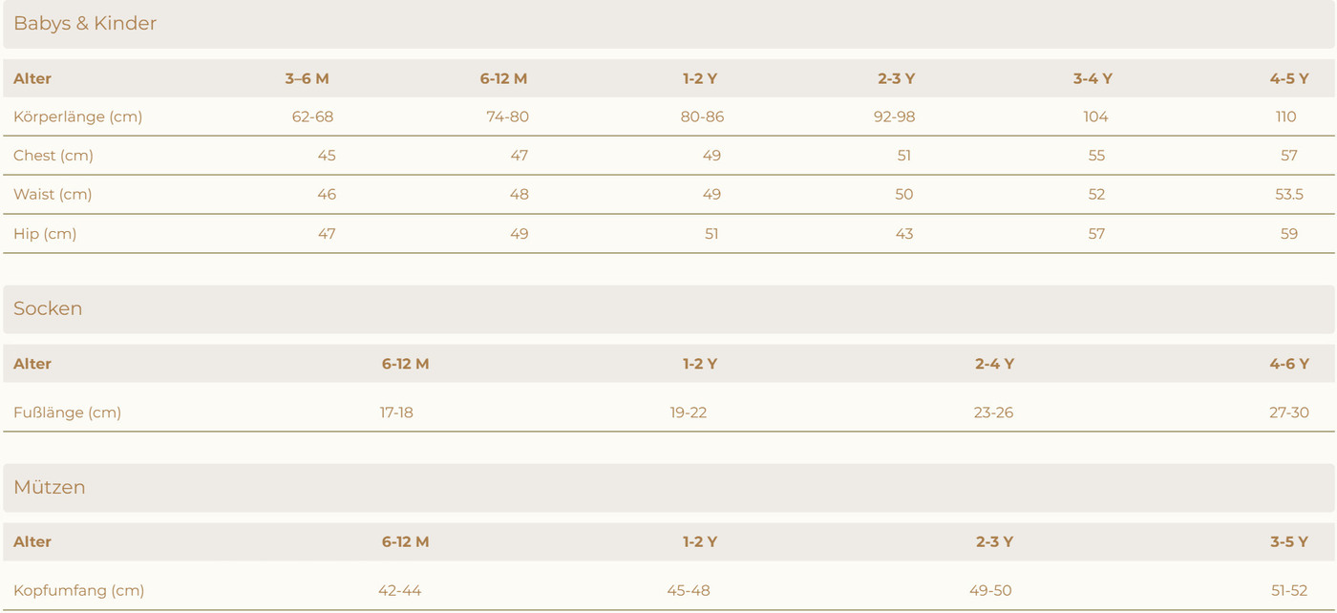
Task: Select the '4-5 Y' age column header
Action: point(1288,78)
